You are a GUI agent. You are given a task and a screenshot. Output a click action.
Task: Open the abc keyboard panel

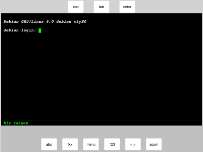tap(49, 144)
